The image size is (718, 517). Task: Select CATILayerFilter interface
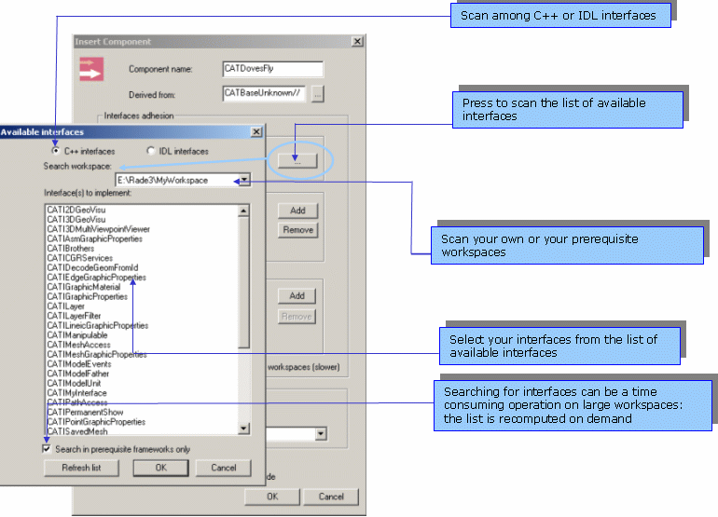pos(75,316)
